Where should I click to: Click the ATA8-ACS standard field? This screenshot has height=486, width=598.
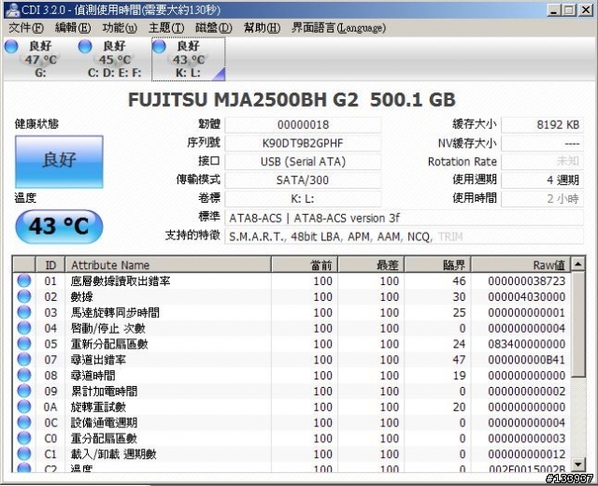pos(404,218)
